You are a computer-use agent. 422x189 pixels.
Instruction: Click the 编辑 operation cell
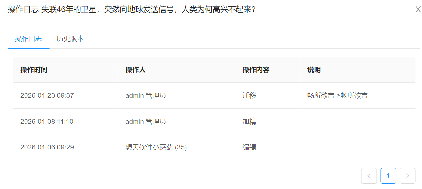[249, 147]
